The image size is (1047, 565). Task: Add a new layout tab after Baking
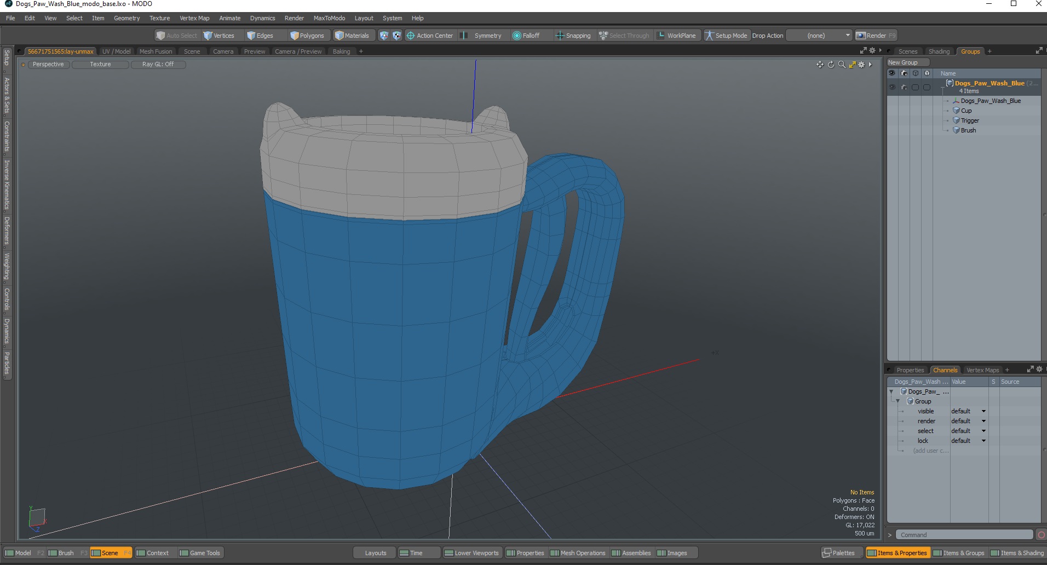pyautogui.click(x=361, y=51)
